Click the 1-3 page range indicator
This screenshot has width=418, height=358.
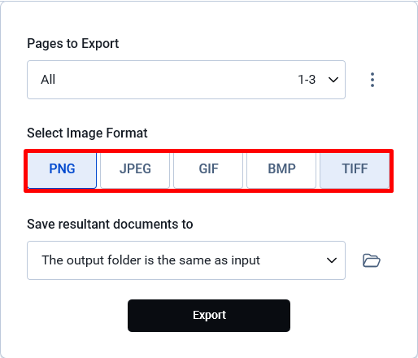[x=307, y=80]
